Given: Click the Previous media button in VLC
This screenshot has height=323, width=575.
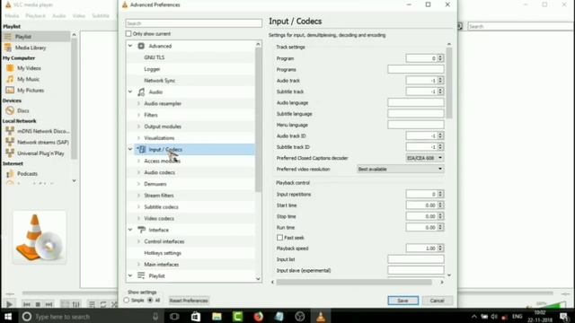Looking at the screenshot, I should point(27,304).
